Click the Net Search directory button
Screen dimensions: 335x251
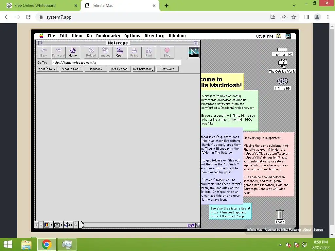click(x=119, y=69)
